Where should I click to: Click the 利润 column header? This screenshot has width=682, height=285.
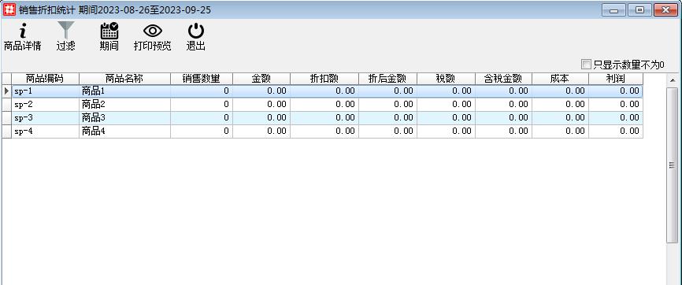coord(615,79)
